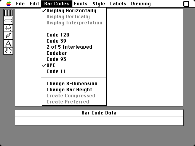Choose Create Compressed item
This screenshot has width=195, height=146.
(74, 96)
